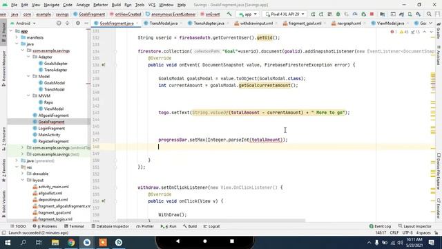Open Project panel gear settings
This screenshot has height=249, width=442.
point(78,23)
